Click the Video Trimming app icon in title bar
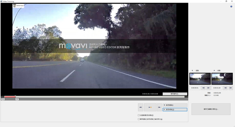This screenshot has width=235, height=127. coord(1,1)
